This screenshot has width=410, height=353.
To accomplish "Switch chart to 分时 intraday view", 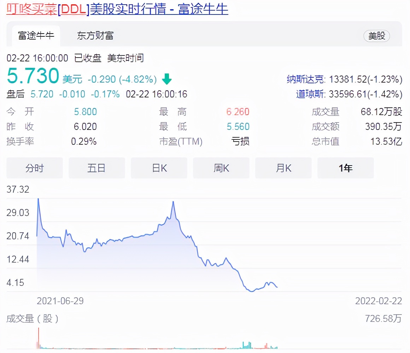I will (x=34, y=168).
